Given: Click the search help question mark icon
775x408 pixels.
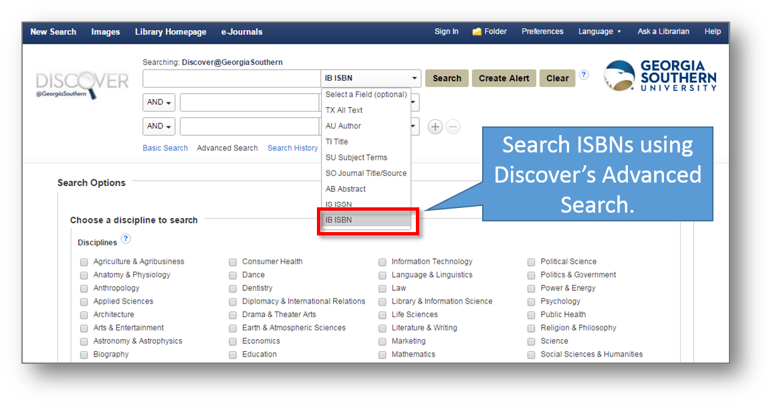Looking at the screenshot, I should click(584, 75).
